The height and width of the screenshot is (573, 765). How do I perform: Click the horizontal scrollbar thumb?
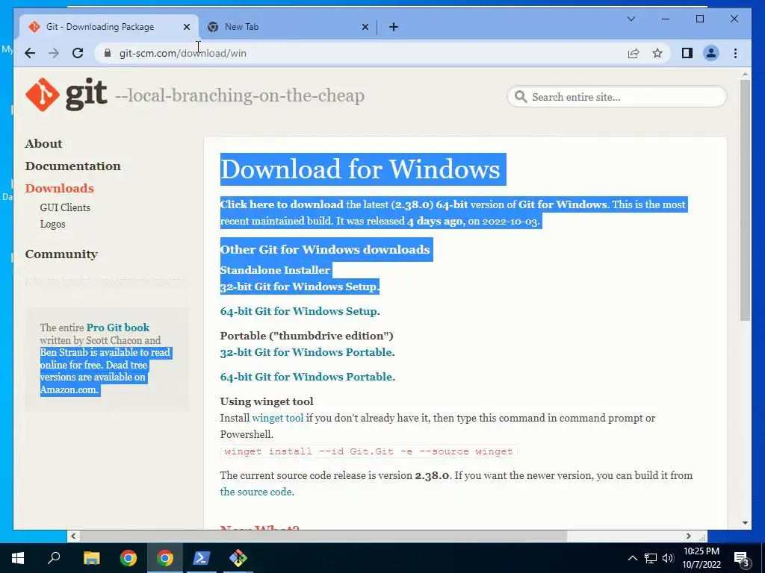323,536
